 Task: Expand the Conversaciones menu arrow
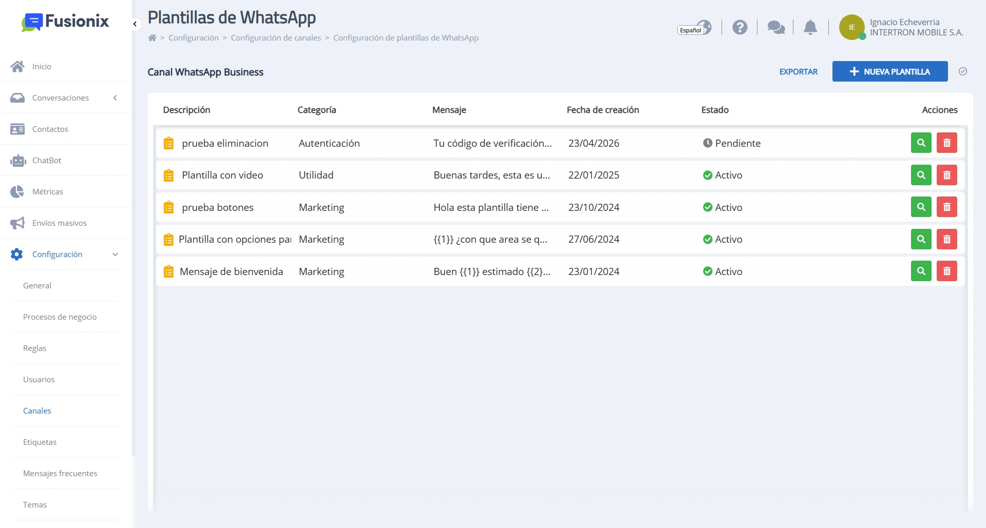click(x=115, y=97)
